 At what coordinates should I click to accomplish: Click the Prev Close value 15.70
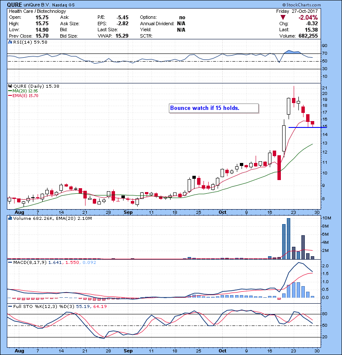[x=42, y=36]
